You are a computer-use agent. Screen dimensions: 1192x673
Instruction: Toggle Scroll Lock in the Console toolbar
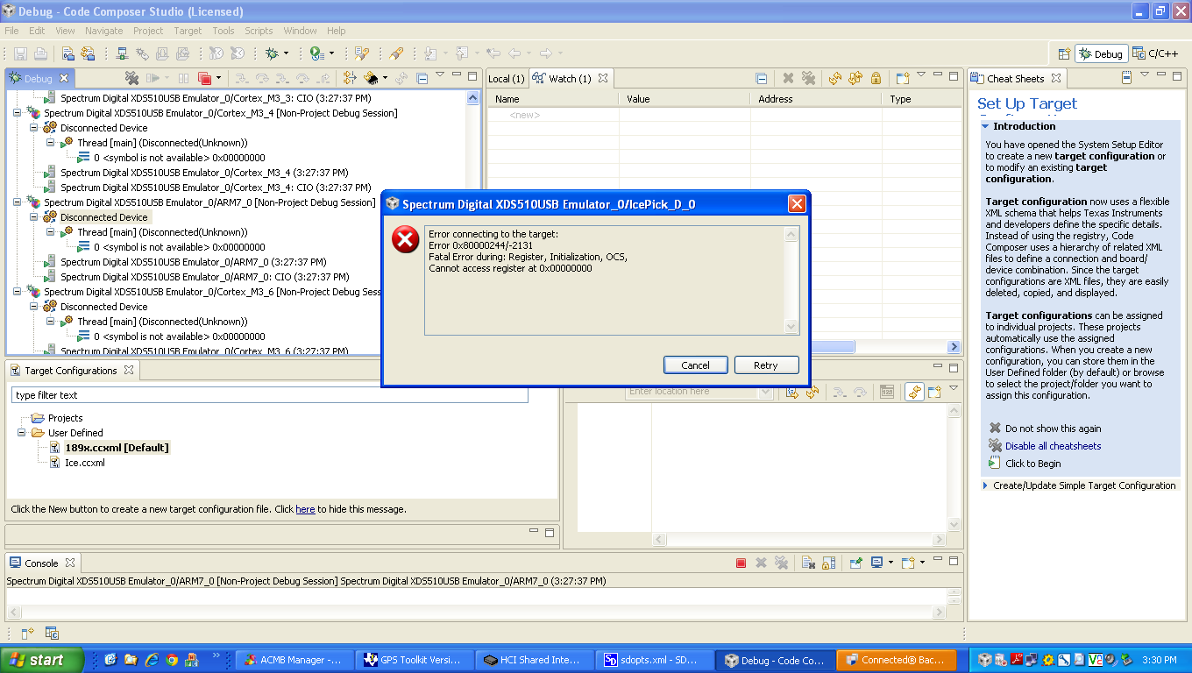click(x=828, y=563)
